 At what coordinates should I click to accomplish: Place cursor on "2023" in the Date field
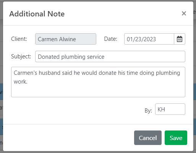click(149, 39)
